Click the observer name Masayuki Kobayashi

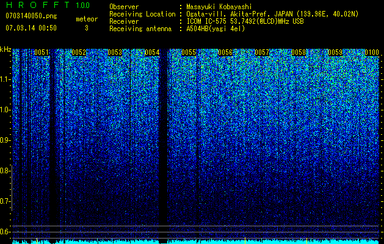click(x=219, y=7)
